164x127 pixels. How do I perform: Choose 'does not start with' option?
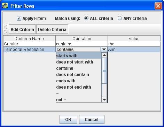(79, 62)
